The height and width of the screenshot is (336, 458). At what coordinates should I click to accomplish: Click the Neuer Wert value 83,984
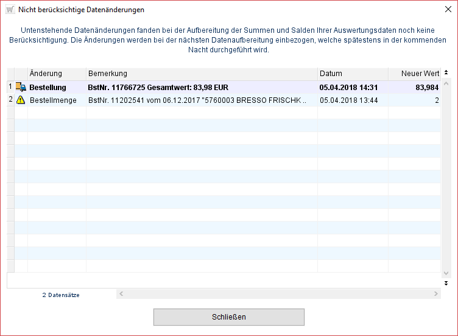tap(426, 87)
